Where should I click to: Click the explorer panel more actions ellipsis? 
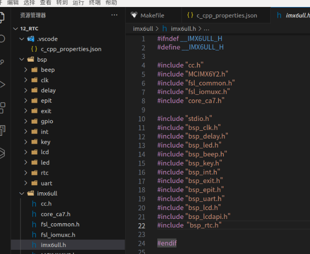[114, 15]
